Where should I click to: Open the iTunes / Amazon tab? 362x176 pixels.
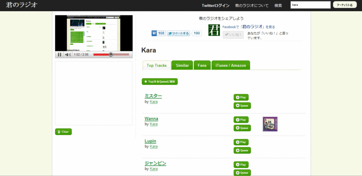[231, 65]
